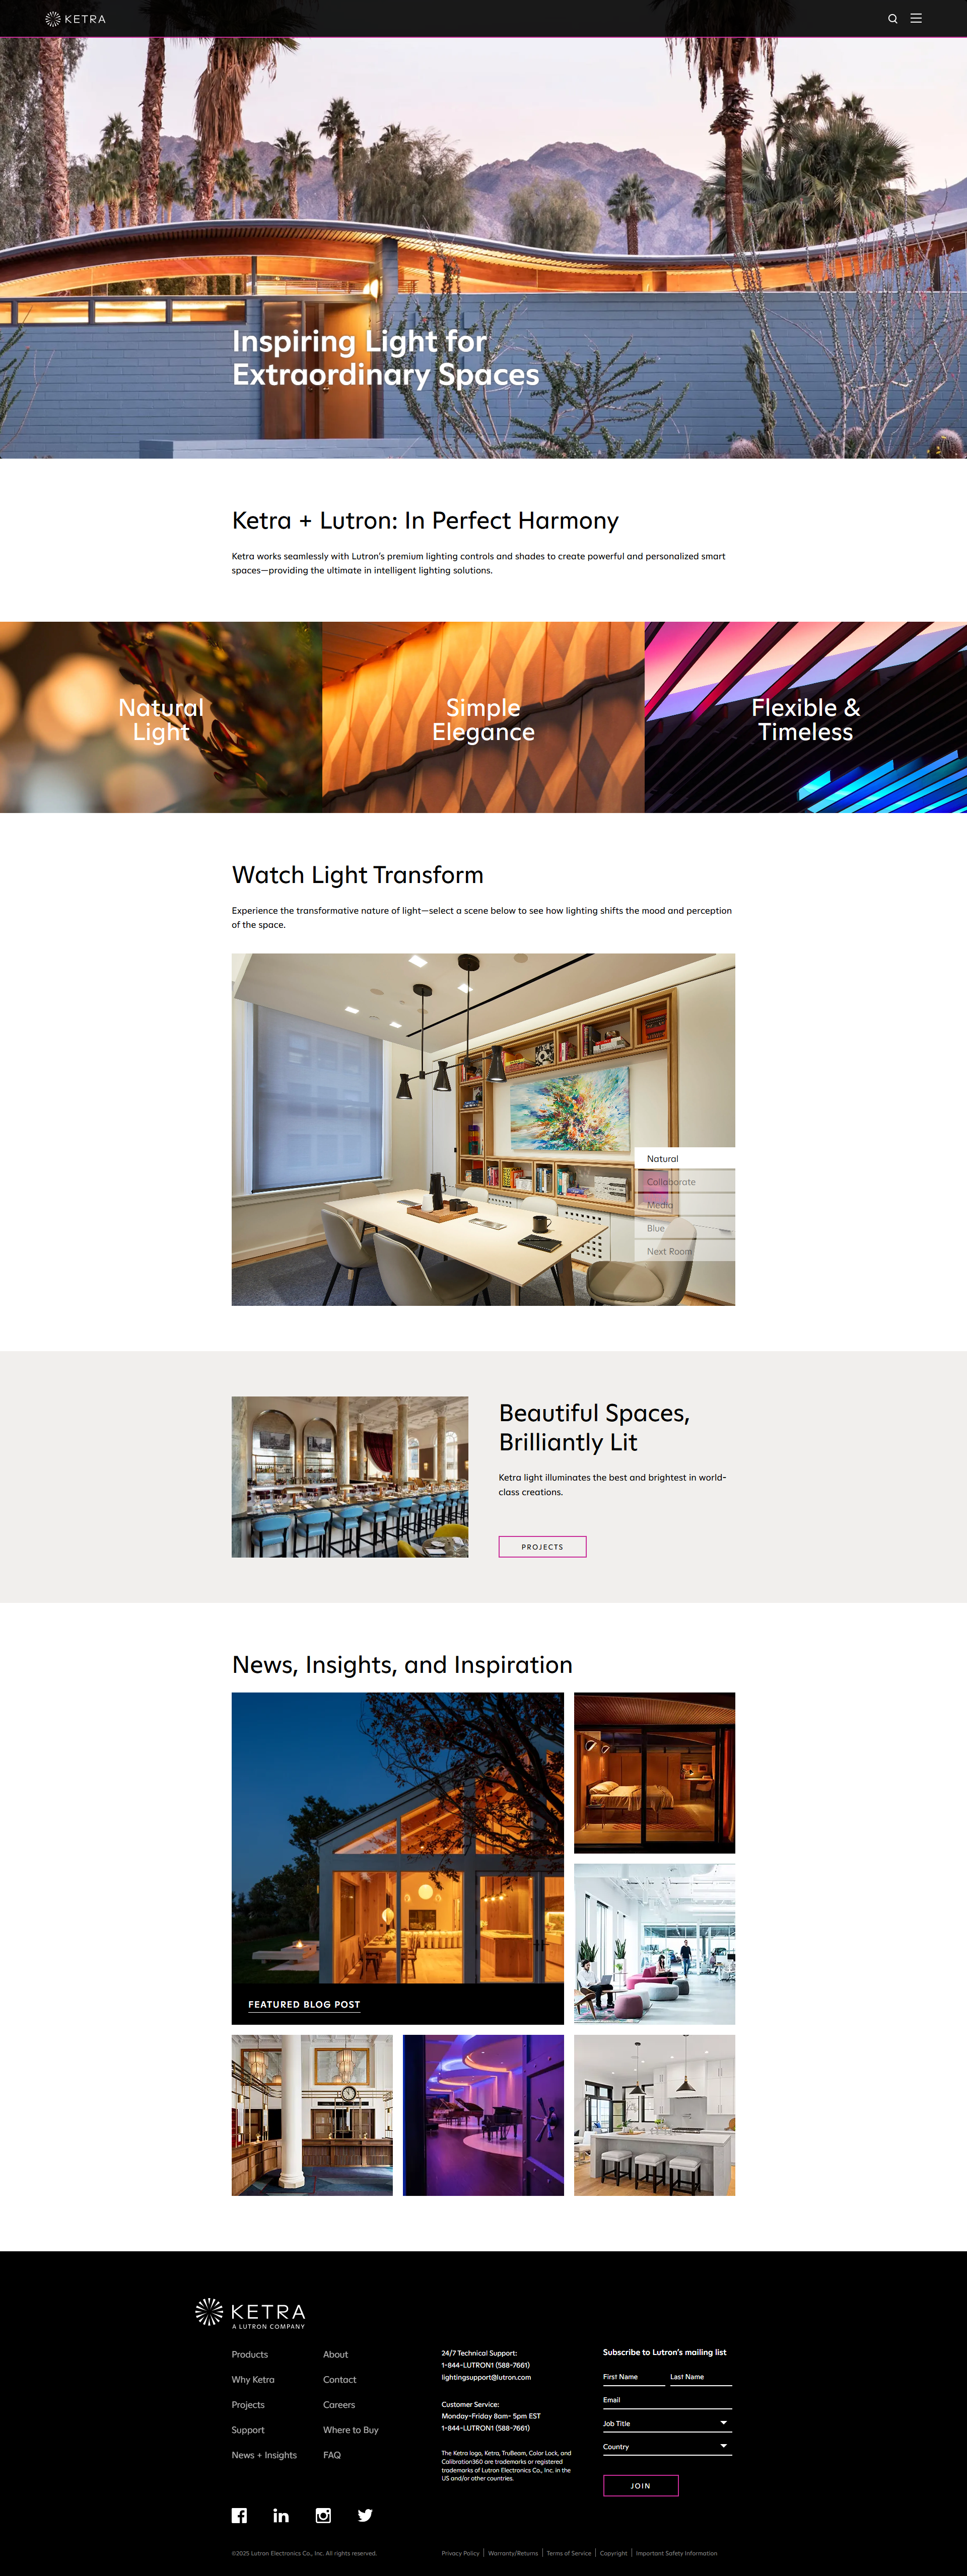
Task: Select the Blue lighting scene
Action: pos(685,1227)
